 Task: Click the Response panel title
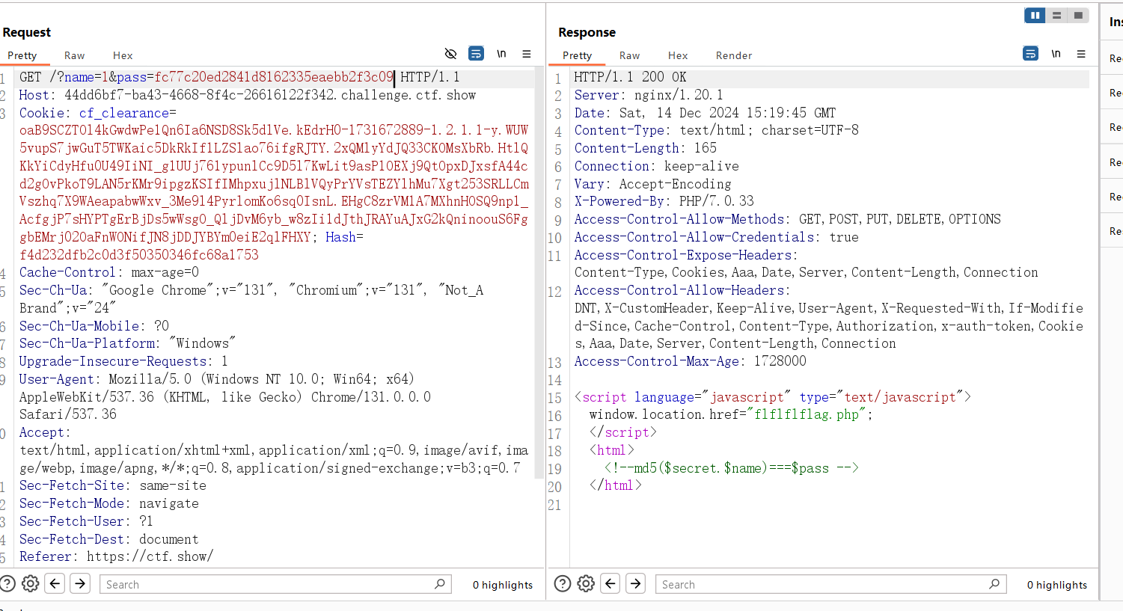coord(587,32)
